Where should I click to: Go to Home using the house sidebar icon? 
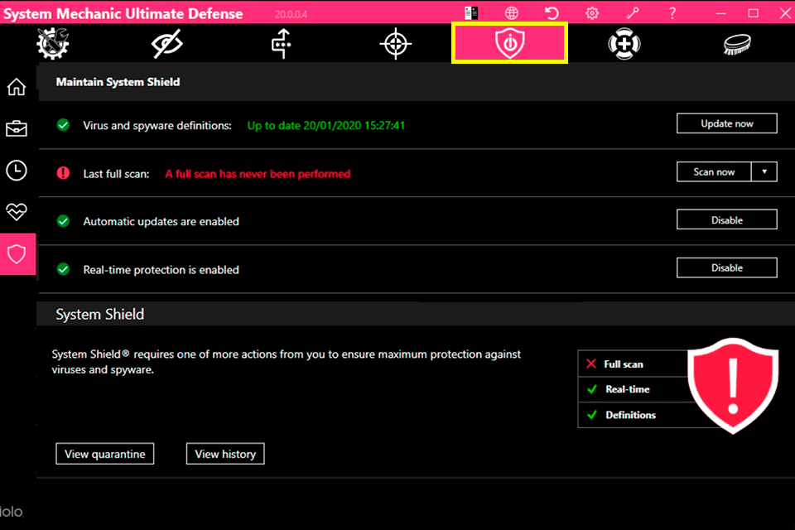click(16, 86)
